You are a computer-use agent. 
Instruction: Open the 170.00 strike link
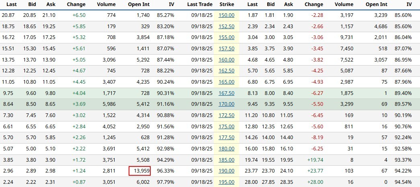pos(227,105)
